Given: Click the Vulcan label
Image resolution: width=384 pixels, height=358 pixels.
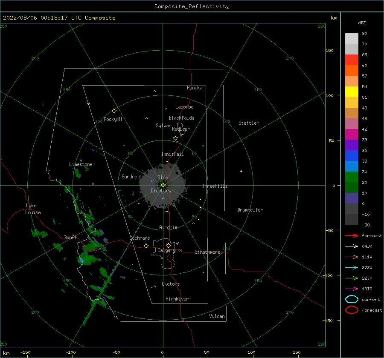Looking at the screenshot, I should tap(217, 316).
